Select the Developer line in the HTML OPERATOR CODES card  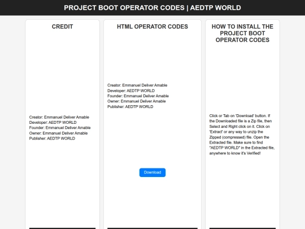click(x=131, y=90)
